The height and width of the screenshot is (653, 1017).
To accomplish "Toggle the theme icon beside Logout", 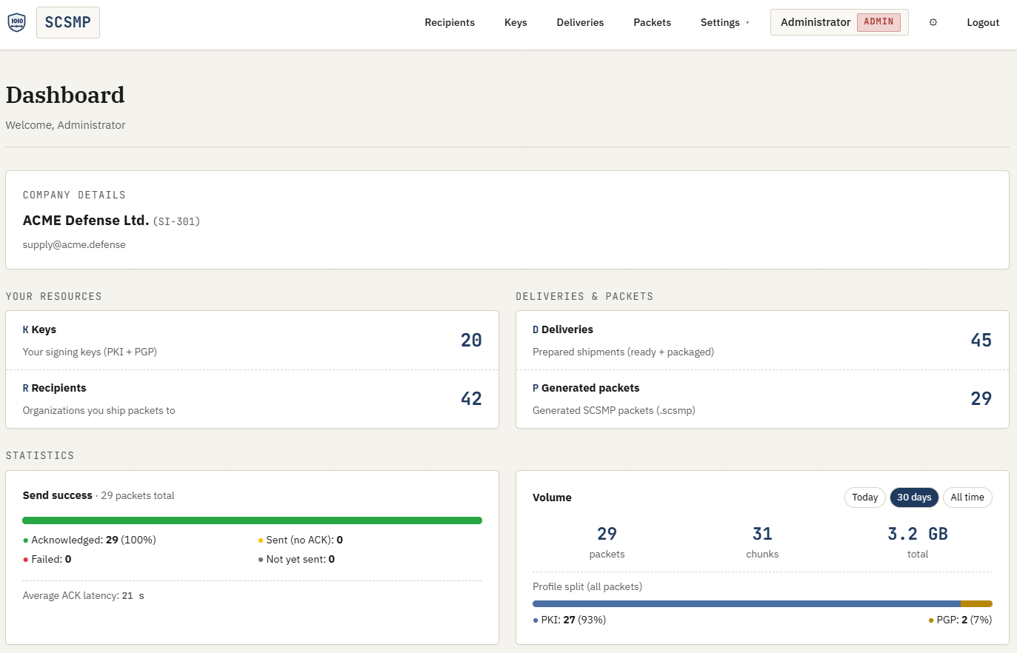I will tap(933, 22).
